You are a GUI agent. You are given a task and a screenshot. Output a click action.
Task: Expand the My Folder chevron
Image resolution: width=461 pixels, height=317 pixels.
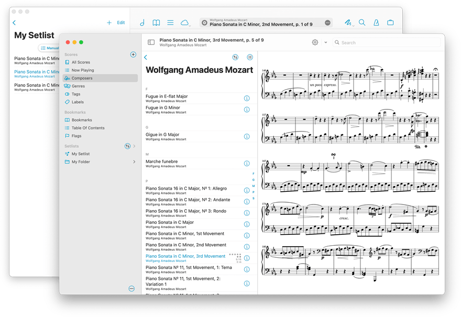point(134,162)
